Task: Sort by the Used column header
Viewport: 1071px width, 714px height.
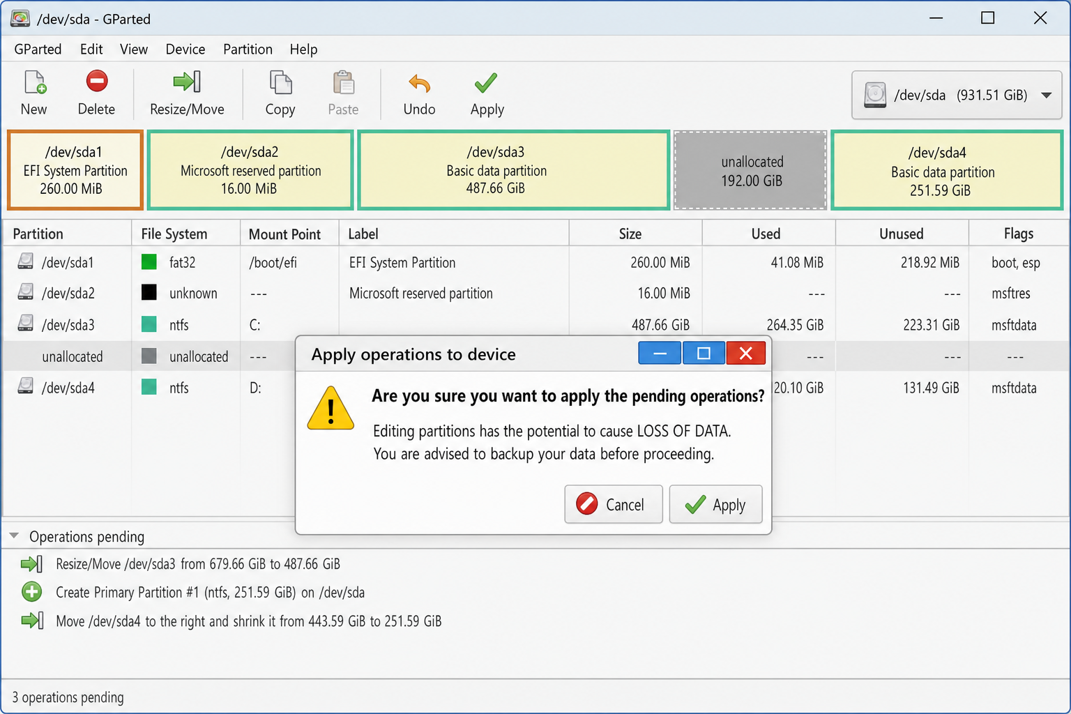Action: tap(768, 234)
